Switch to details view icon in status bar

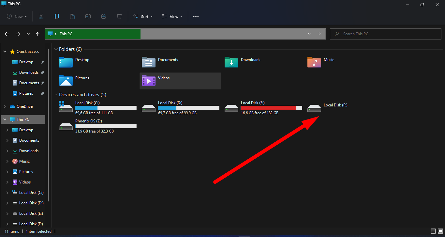(x=433, y=231)
